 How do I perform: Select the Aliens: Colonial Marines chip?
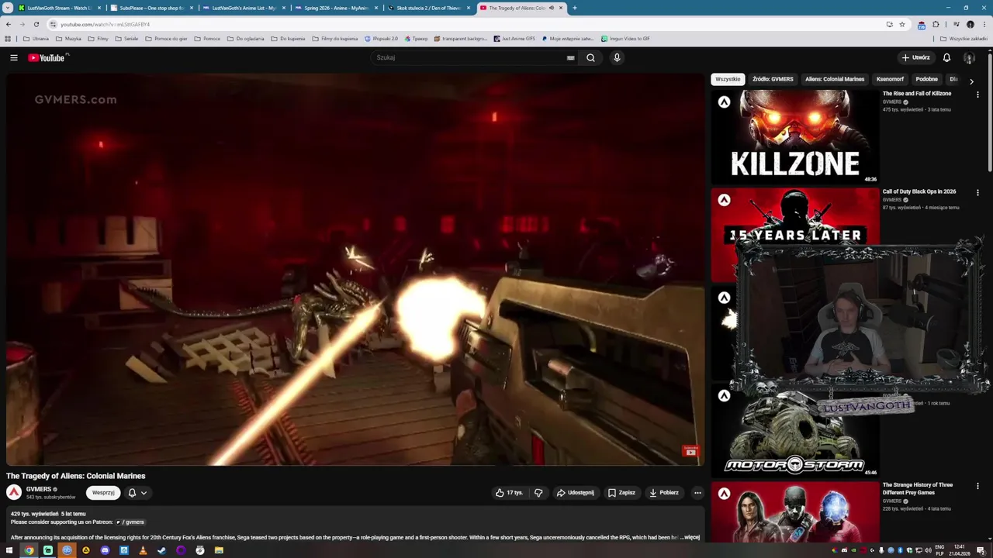(835, 79)
